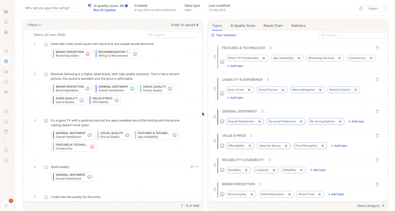The image size is (395, 211).
Task: Open the three-dot menu beside Export
Action: pyautogui.click(x=385, y=8)
